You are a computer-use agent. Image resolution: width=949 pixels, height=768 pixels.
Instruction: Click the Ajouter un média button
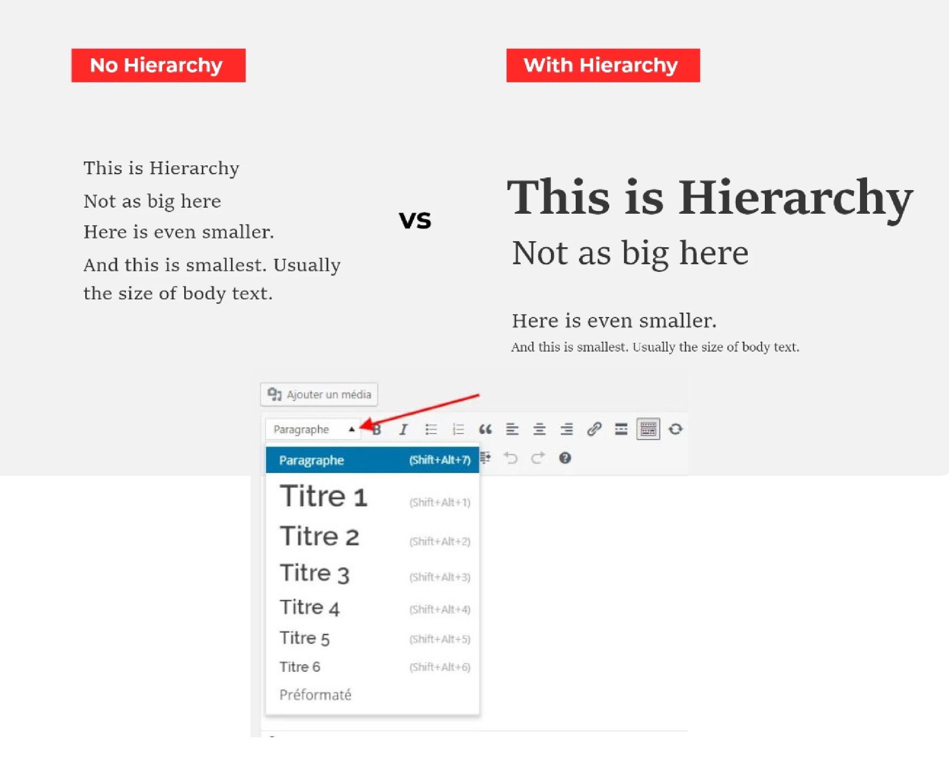click(x=319, y=394)
